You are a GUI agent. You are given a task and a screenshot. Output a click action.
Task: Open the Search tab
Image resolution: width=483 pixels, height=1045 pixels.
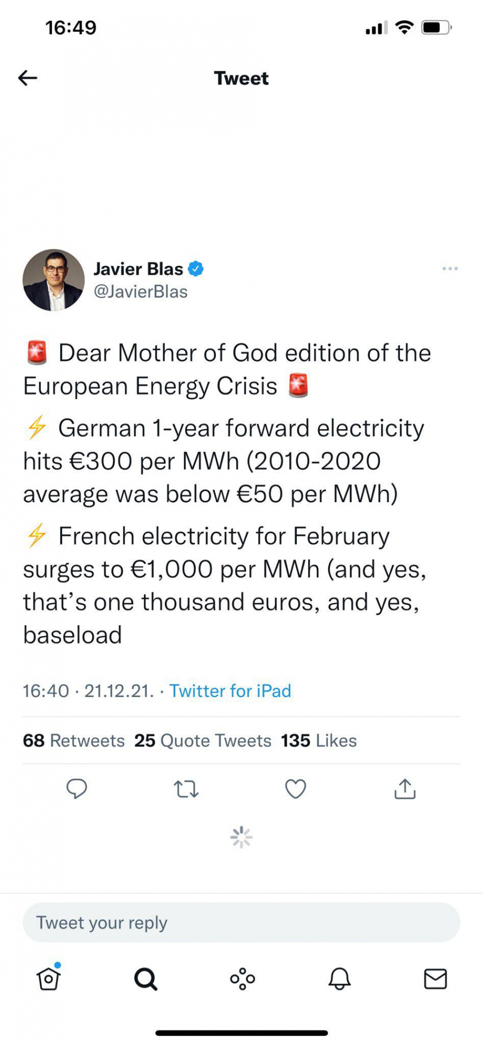pos(145,978)
